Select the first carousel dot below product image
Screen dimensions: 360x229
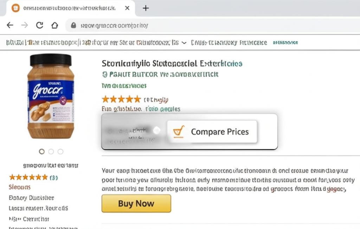(x=41, y=151)
